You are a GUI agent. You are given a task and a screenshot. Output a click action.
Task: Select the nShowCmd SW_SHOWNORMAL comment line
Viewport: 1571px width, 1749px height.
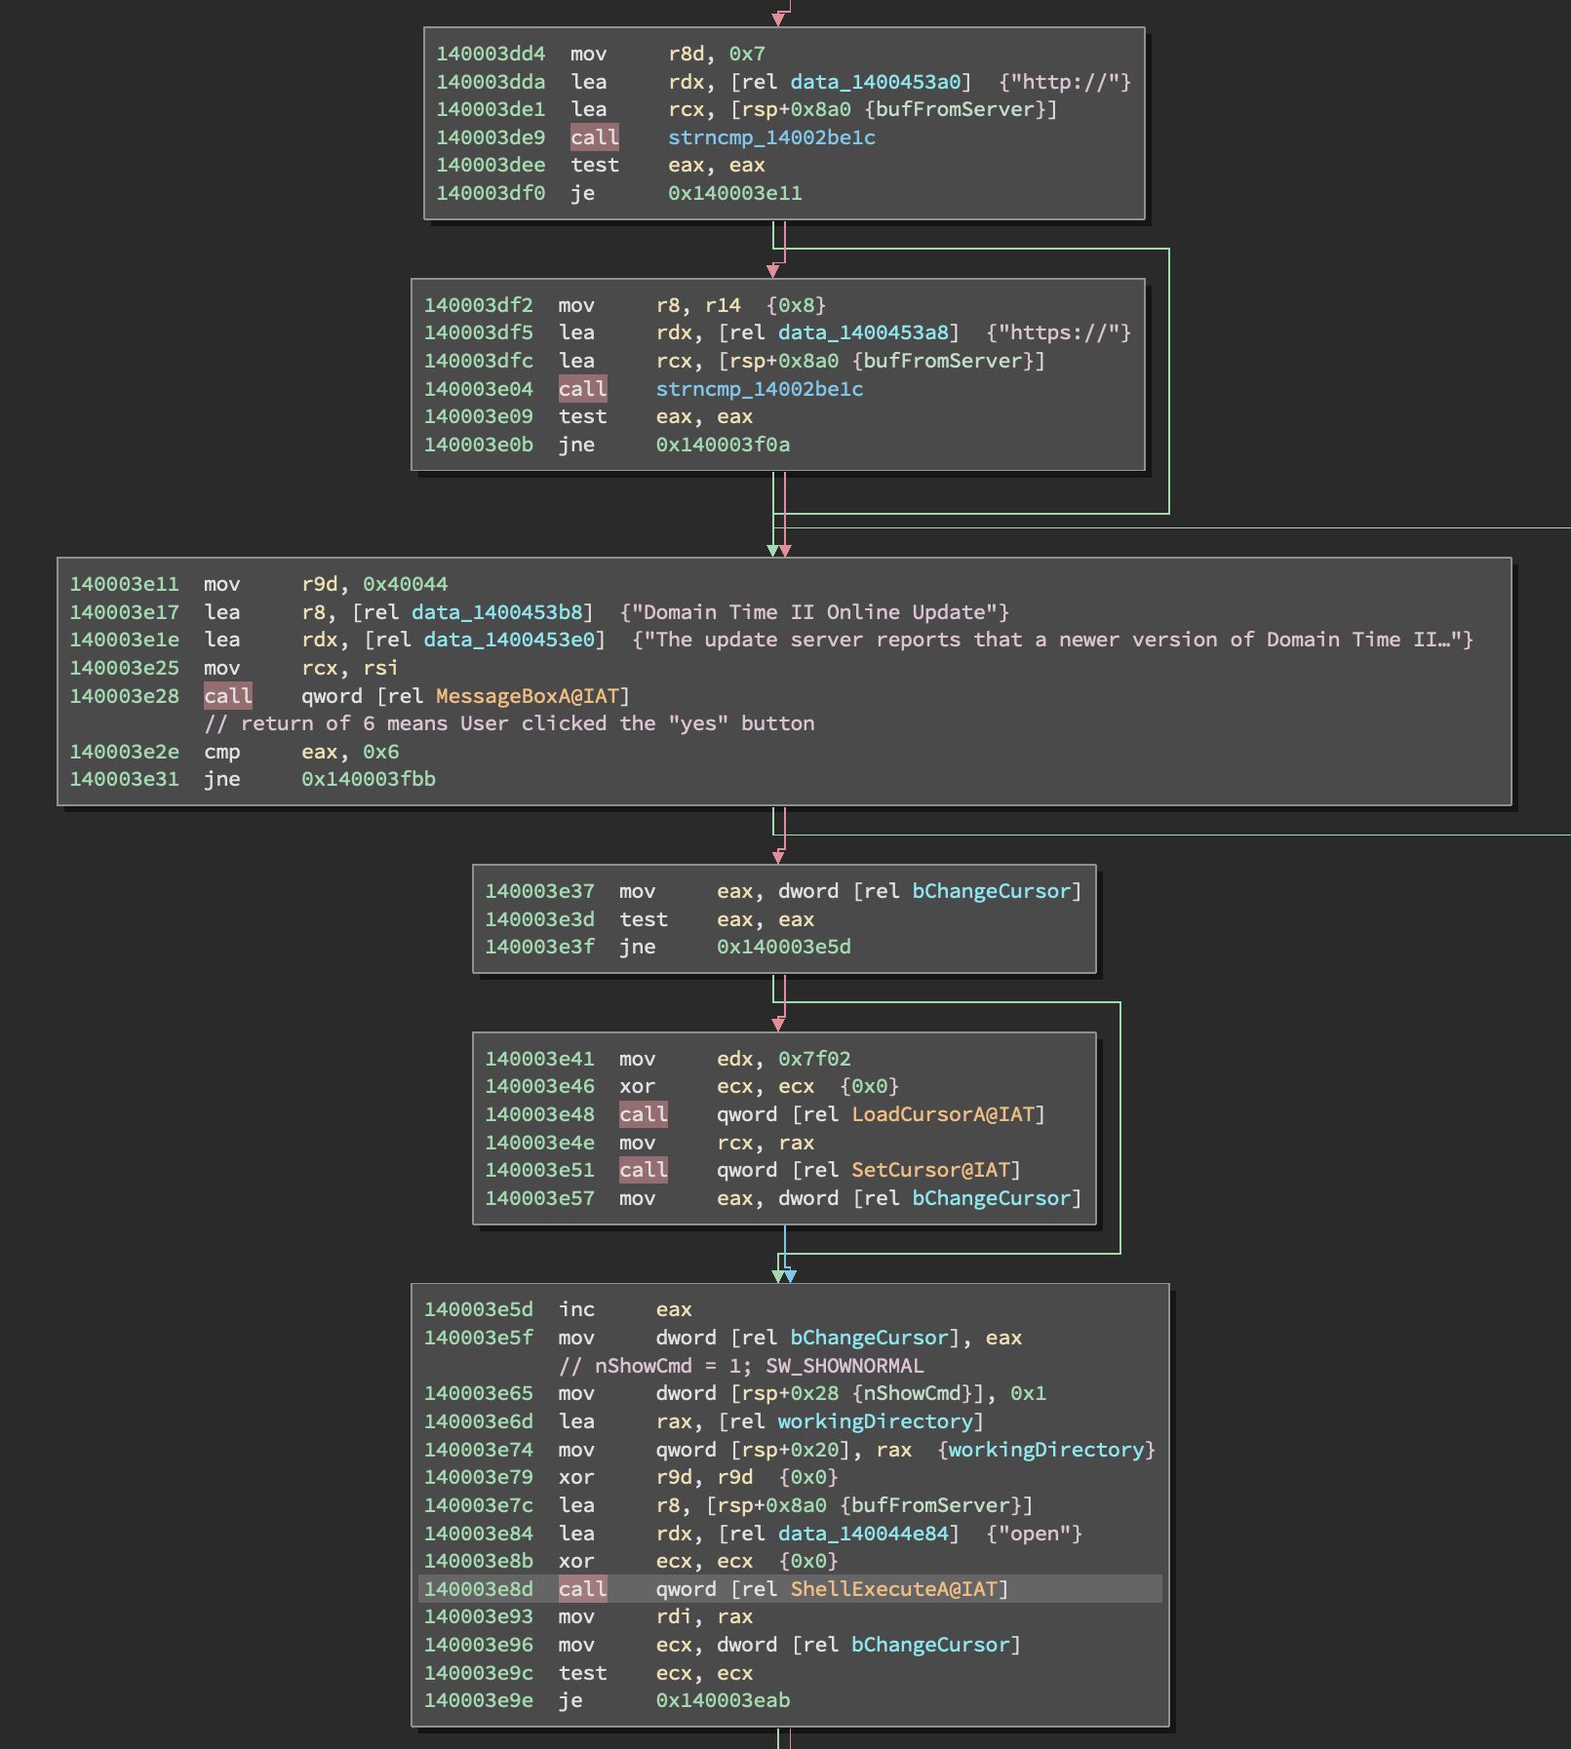(x=740, y=1366)
